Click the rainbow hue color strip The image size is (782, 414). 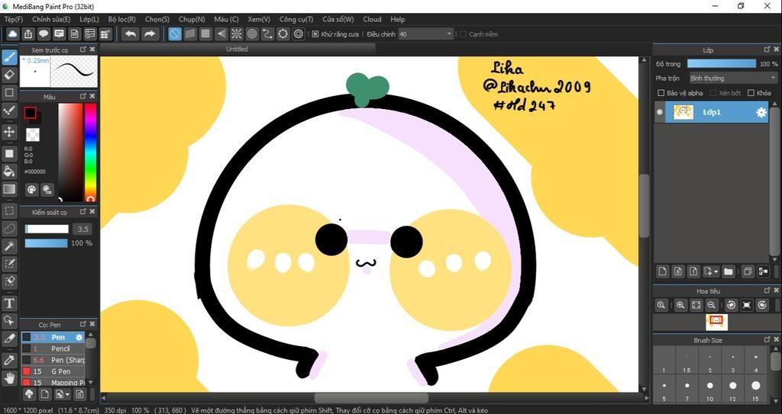click(90, 151)
